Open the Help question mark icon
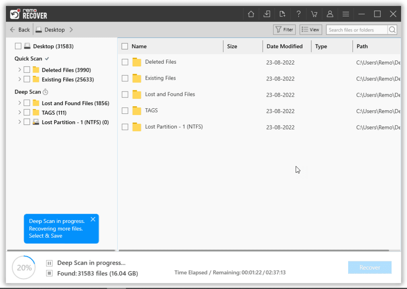The height and width of the screenshot is (289, 407). [298, 14]
